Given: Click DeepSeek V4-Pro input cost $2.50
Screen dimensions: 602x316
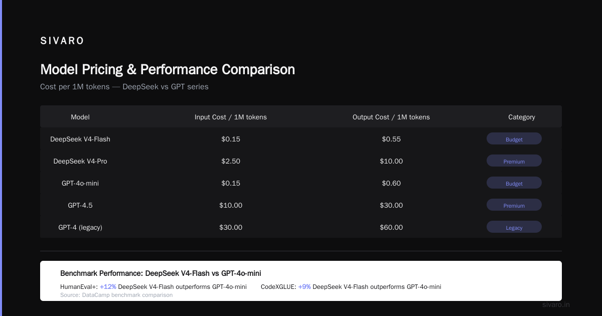Looking at the screenshot, I should pos(231,161).
